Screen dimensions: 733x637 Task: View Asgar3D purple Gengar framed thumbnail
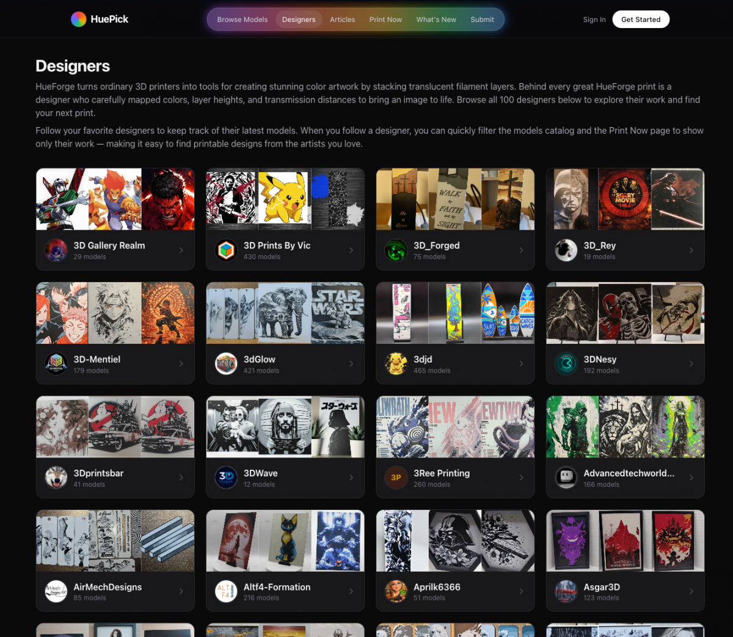point(572,541)
